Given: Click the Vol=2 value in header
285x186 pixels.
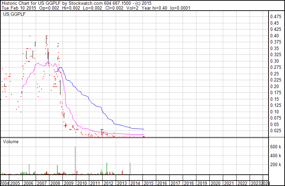Looking at the screenshot, I should pos(132,8).
